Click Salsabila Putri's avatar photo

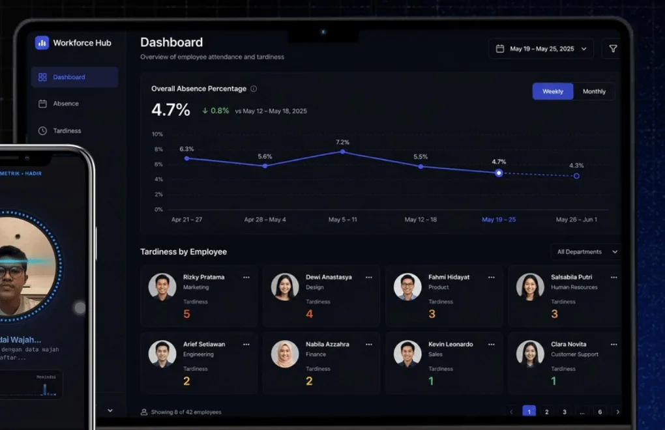(530, 287)
